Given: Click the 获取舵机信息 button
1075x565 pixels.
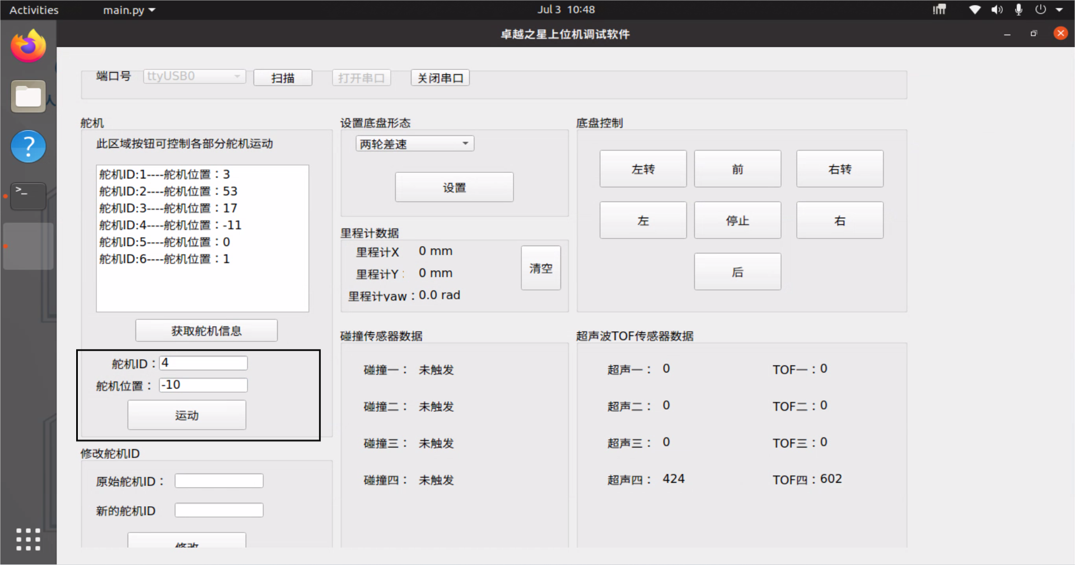Looking at the screenshot, I should point(206,331).
